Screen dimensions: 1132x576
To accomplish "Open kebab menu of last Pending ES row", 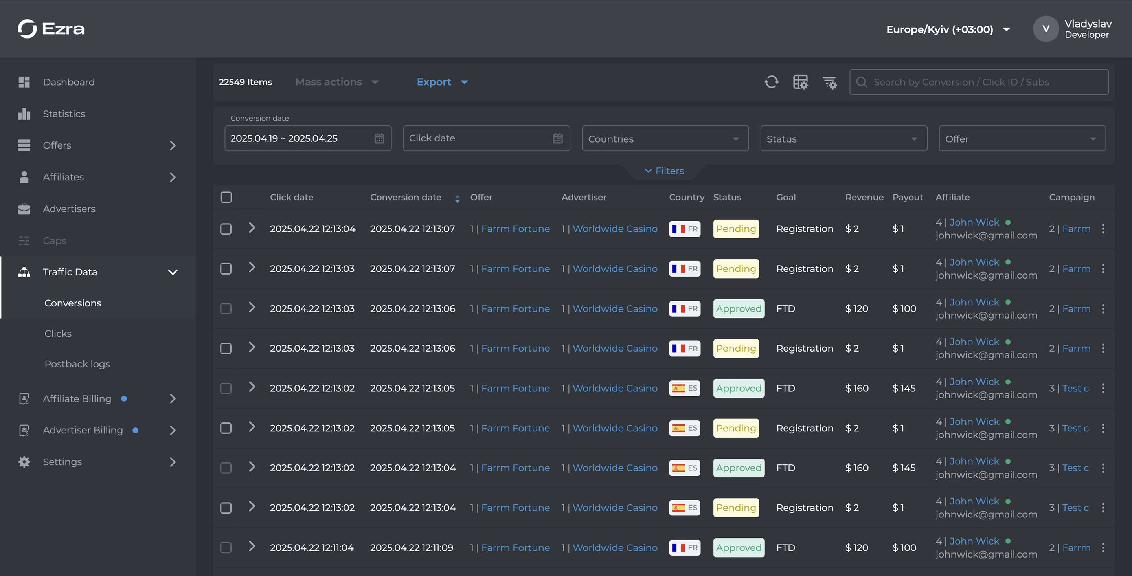I will point(1103,508).
